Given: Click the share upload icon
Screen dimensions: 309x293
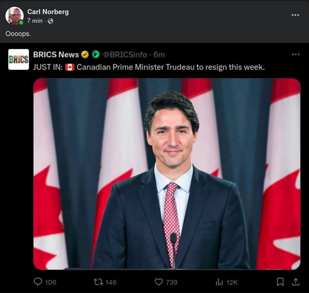Looking at the screenshot, I should (295, 282).
